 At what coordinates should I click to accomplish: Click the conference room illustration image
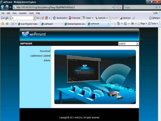click(x=95, y=77)
